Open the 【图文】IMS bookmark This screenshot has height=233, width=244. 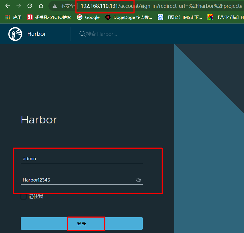(x=180, y=17)
